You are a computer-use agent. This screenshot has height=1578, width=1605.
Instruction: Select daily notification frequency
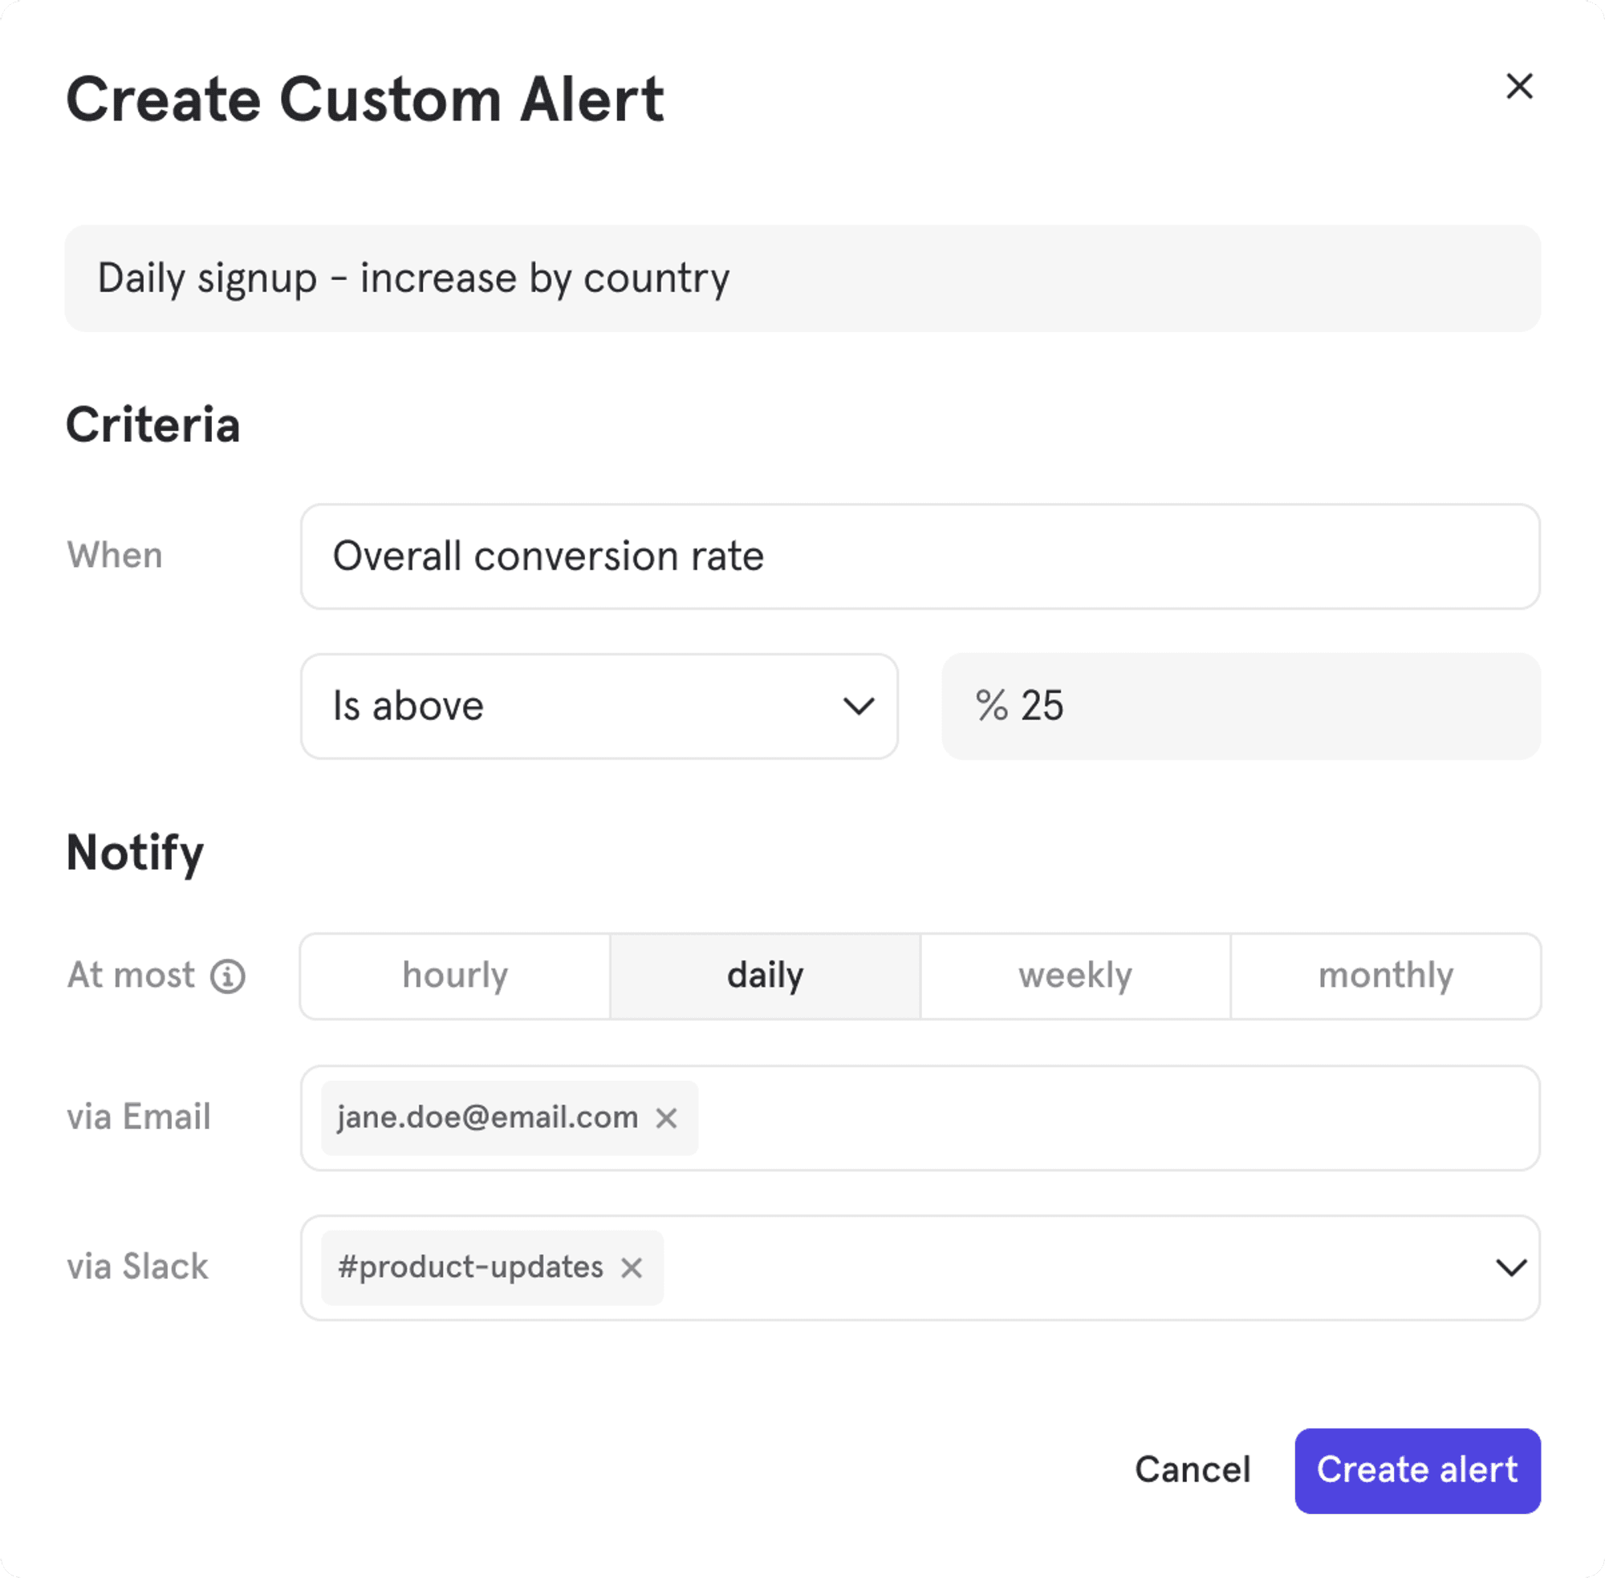pyautogui.click(x=764, y=976)
